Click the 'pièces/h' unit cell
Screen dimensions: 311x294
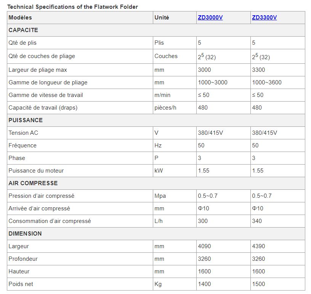tap(165, 108)
